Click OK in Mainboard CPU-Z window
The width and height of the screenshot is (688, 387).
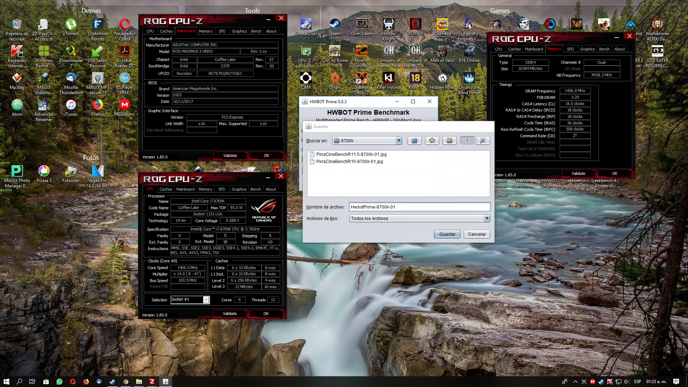click(x=266, y=156)
